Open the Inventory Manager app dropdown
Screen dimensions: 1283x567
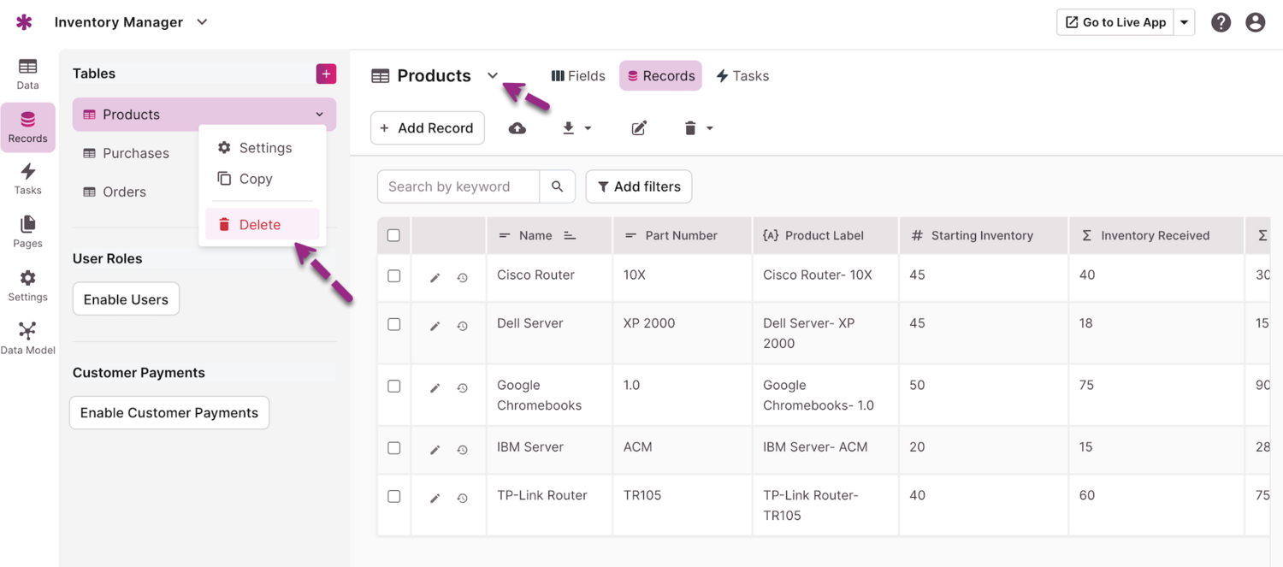coord(202,22)
